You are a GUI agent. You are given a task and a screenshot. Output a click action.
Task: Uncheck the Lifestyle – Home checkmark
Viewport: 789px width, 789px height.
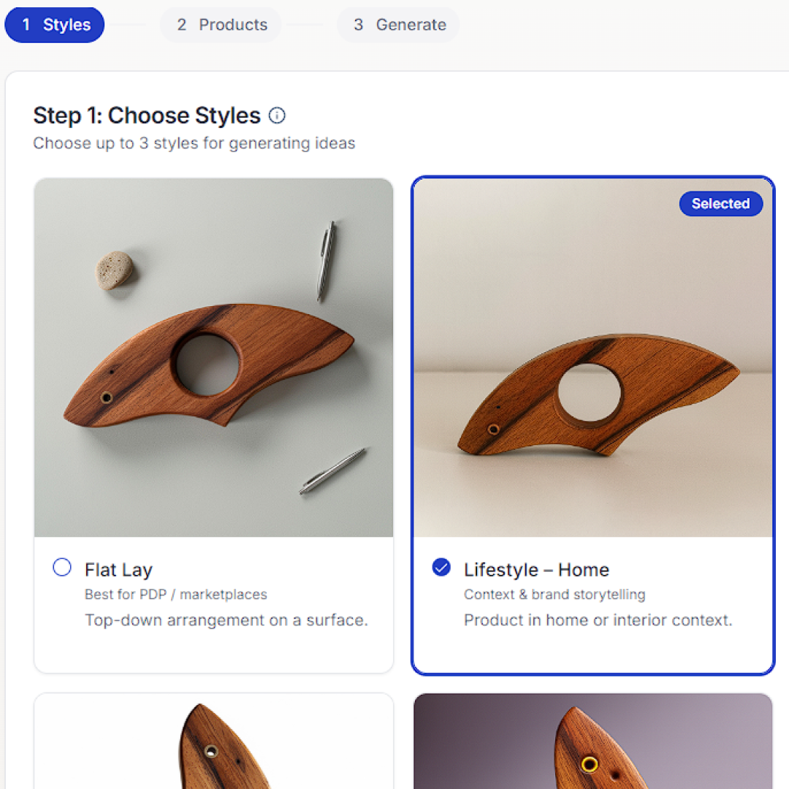(x=441, y=568)
